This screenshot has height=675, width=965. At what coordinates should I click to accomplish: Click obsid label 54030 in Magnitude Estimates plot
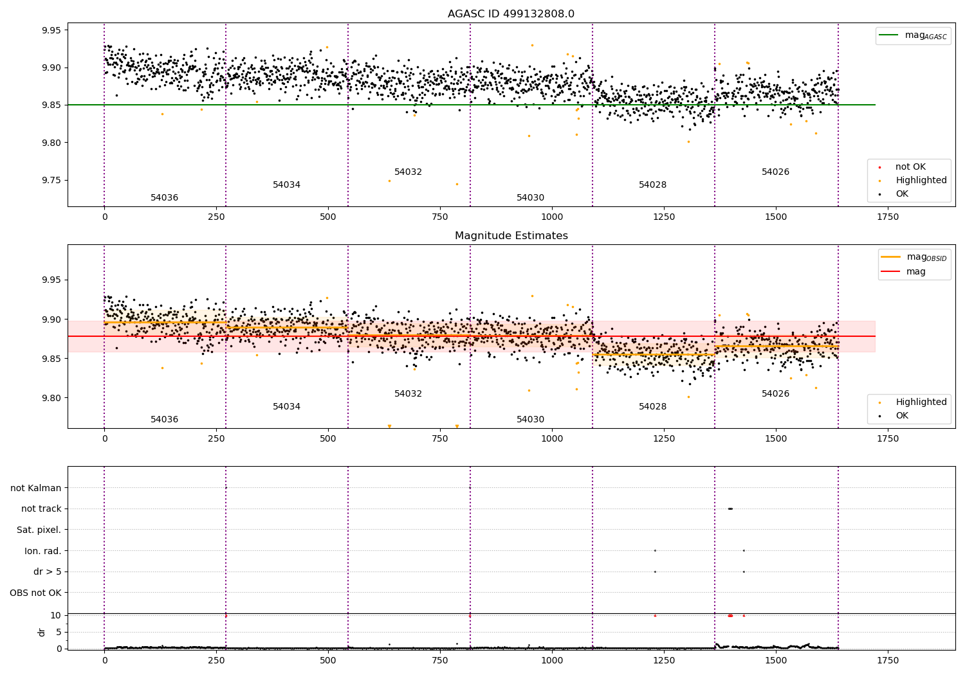click(x=531, y=420)
